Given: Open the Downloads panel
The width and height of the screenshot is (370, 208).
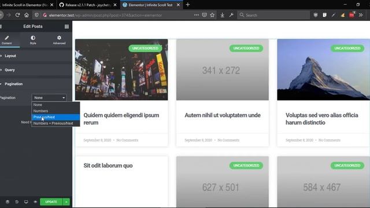Looking at the screenshot, I should [222, 15].
